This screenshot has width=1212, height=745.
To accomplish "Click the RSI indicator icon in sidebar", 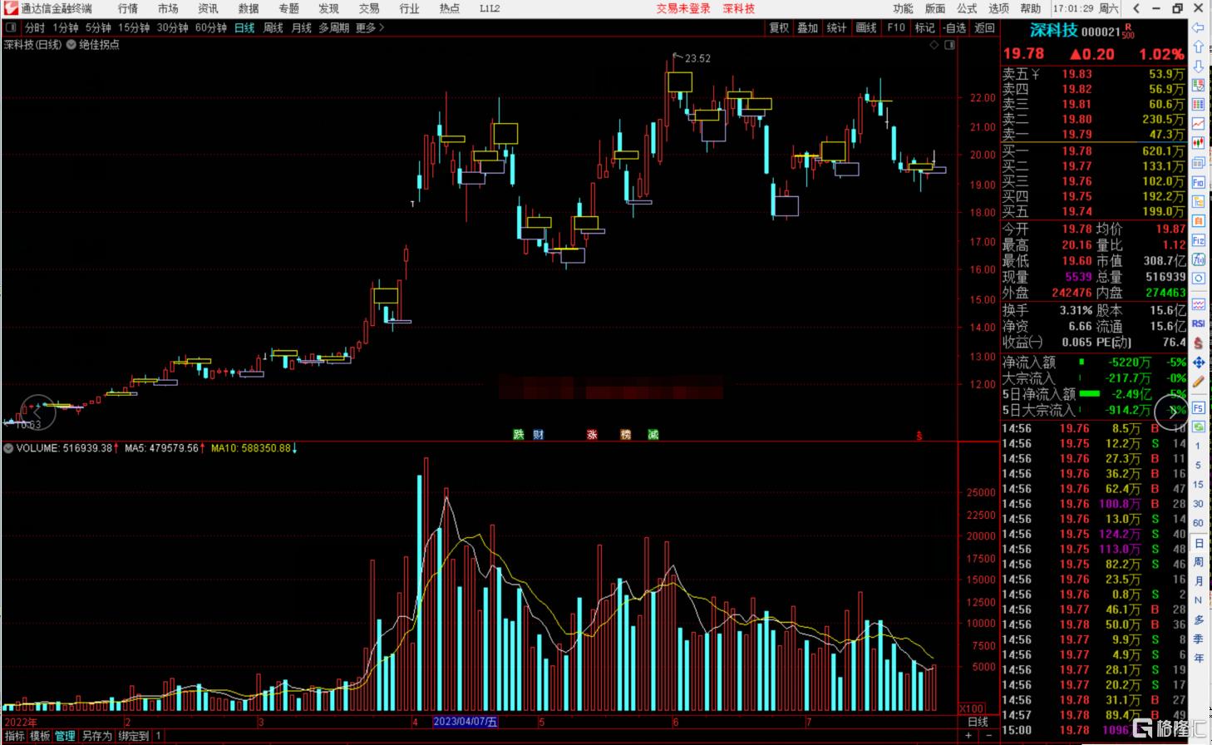I will click(1198, 323).
